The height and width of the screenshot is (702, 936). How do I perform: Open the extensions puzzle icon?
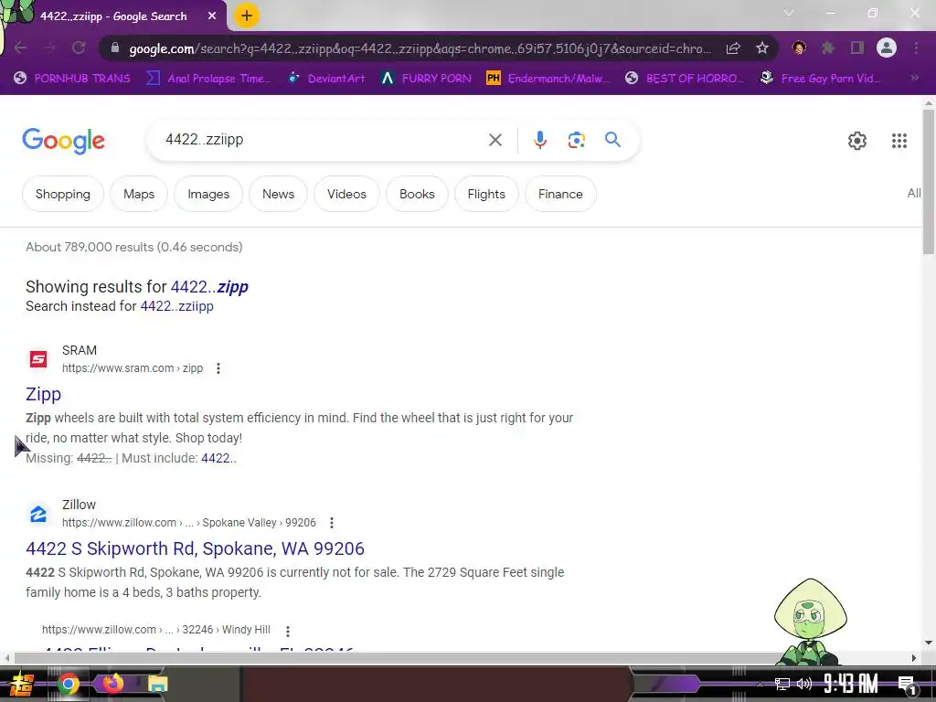[x=828, y=48]
